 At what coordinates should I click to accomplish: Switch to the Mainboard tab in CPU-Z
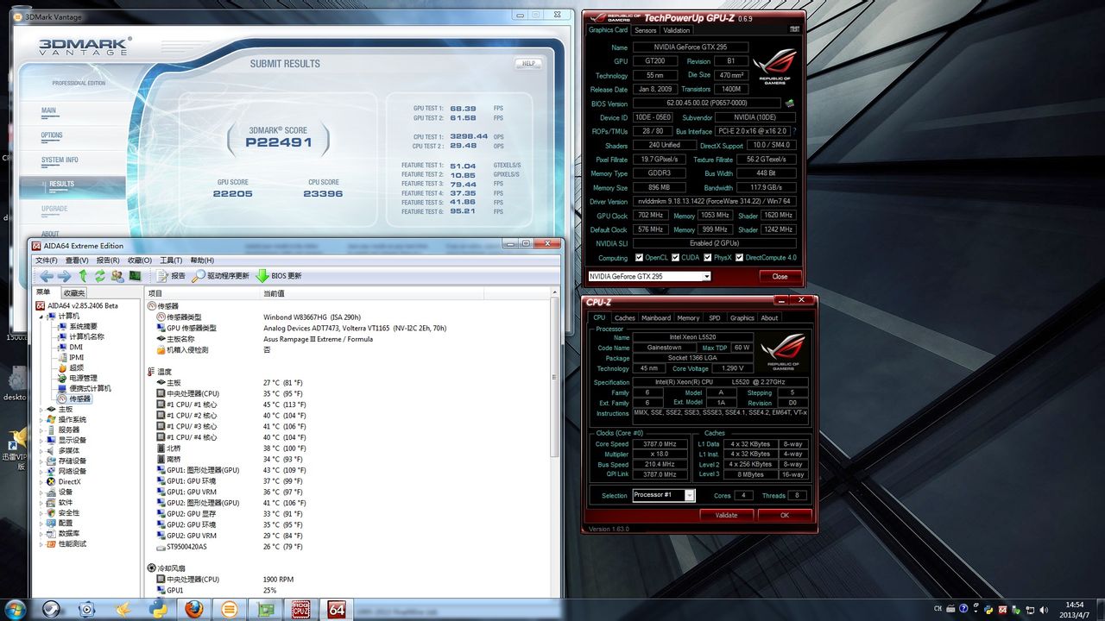tap(656, 317)
